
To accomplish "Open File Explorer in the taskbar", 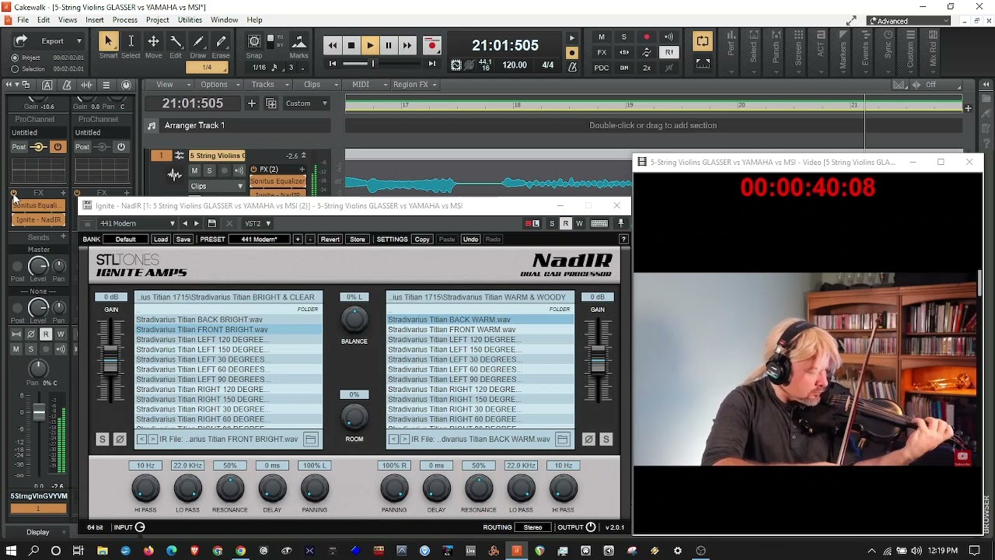I will click(x=102, y=551).
